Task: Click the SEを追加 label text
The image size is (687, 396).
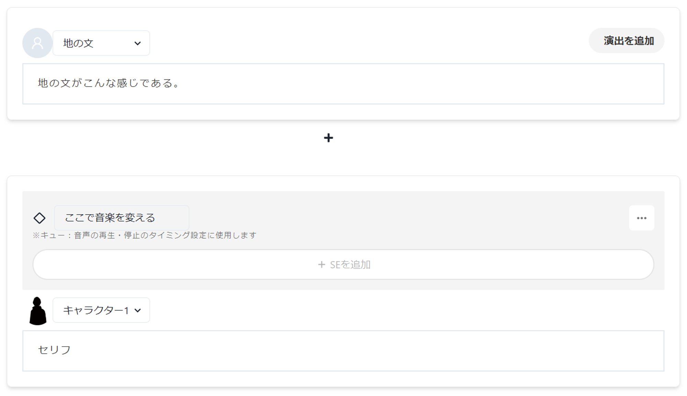Action: [x=350, y=265]
